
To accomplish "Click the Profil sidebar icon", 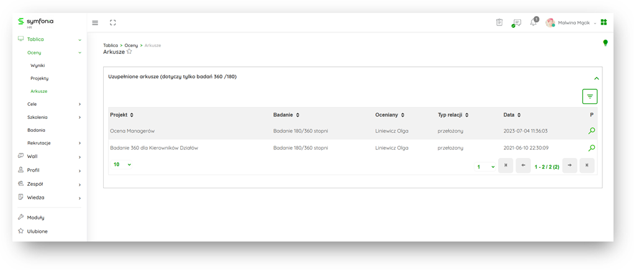I will [x=21, y=170].
